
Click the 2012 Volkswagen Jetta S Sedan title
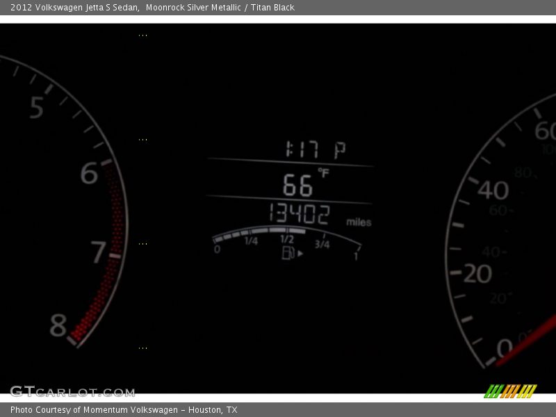[x=74, y=8]
